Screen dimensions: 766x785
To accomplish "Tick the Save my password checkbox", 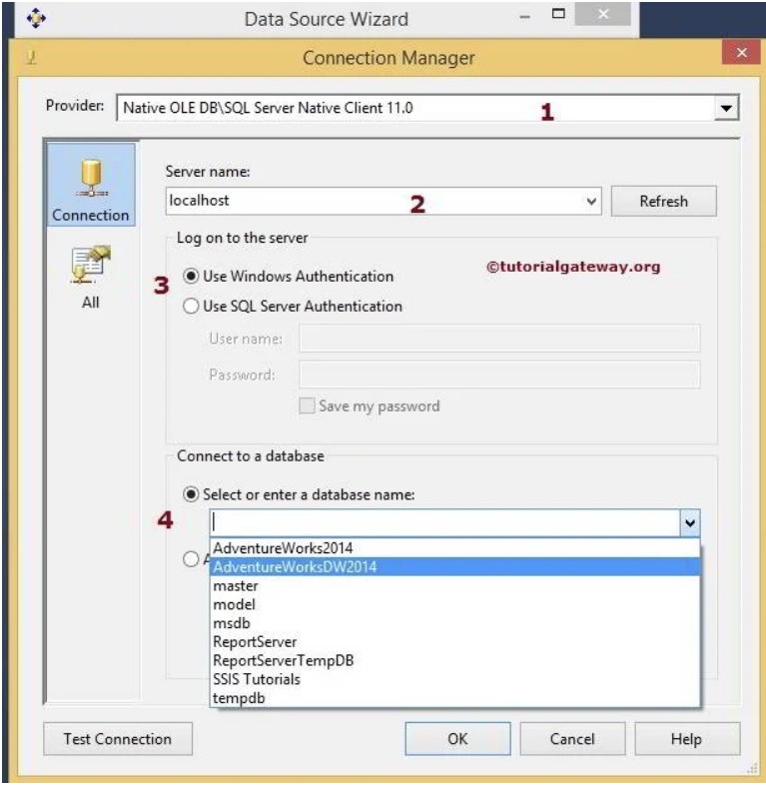I will point(307,405).
